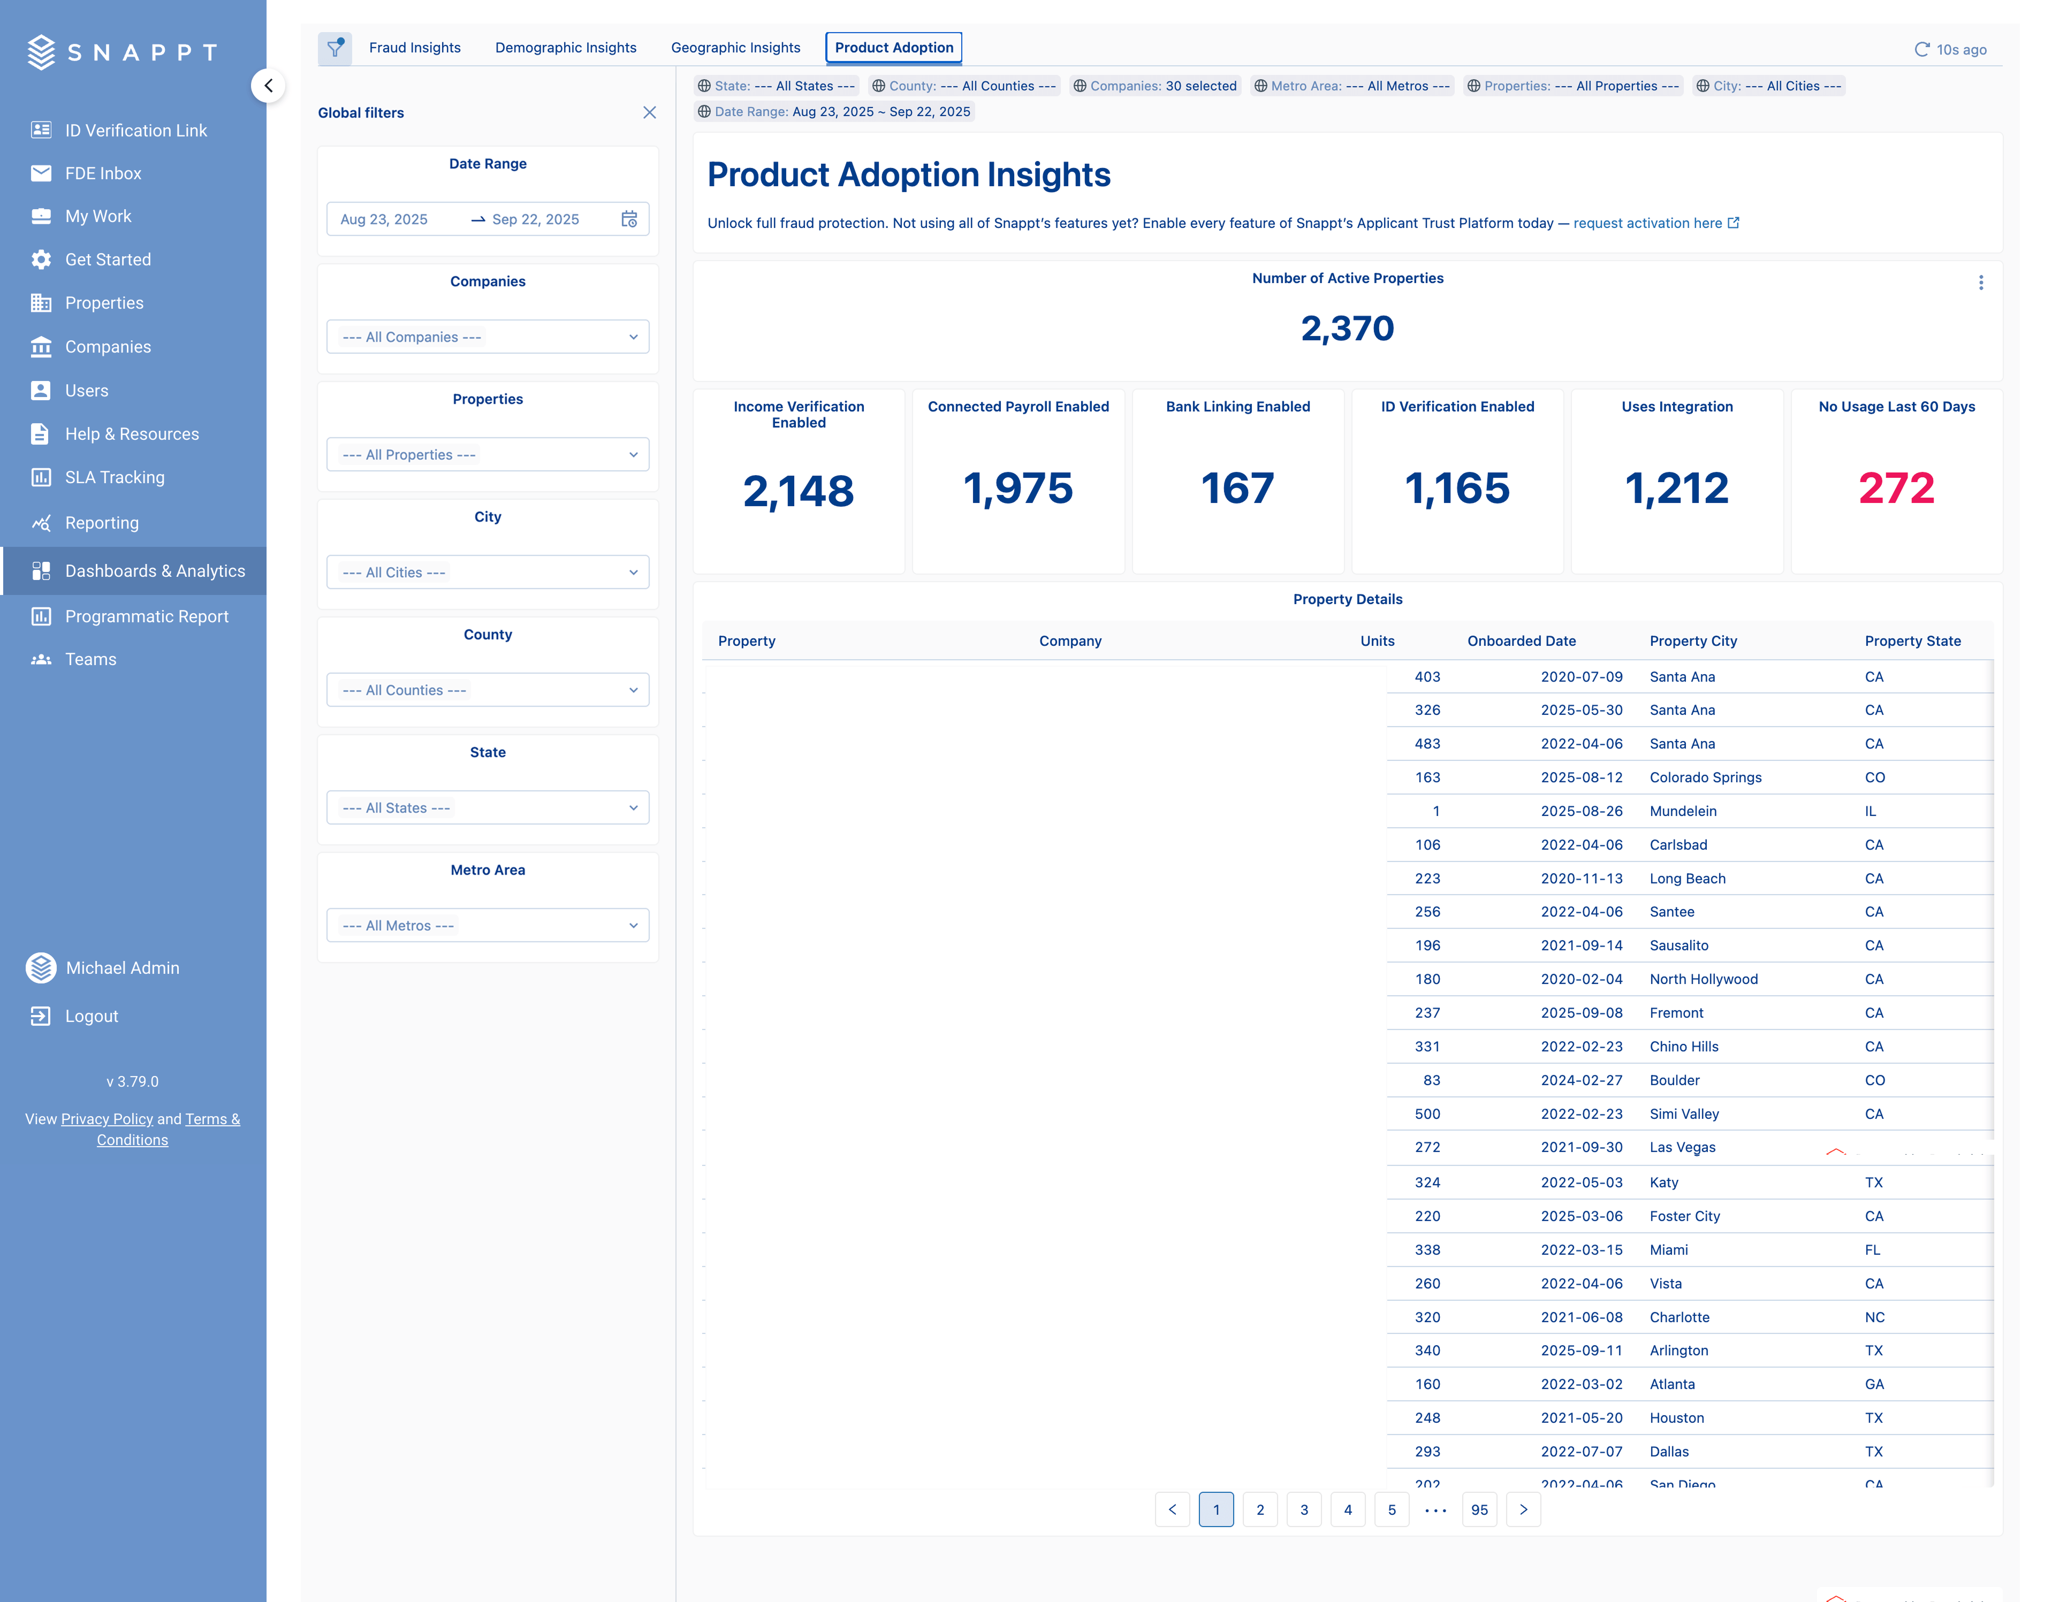Switch to the Geographic Insights tab

(735, 48)
